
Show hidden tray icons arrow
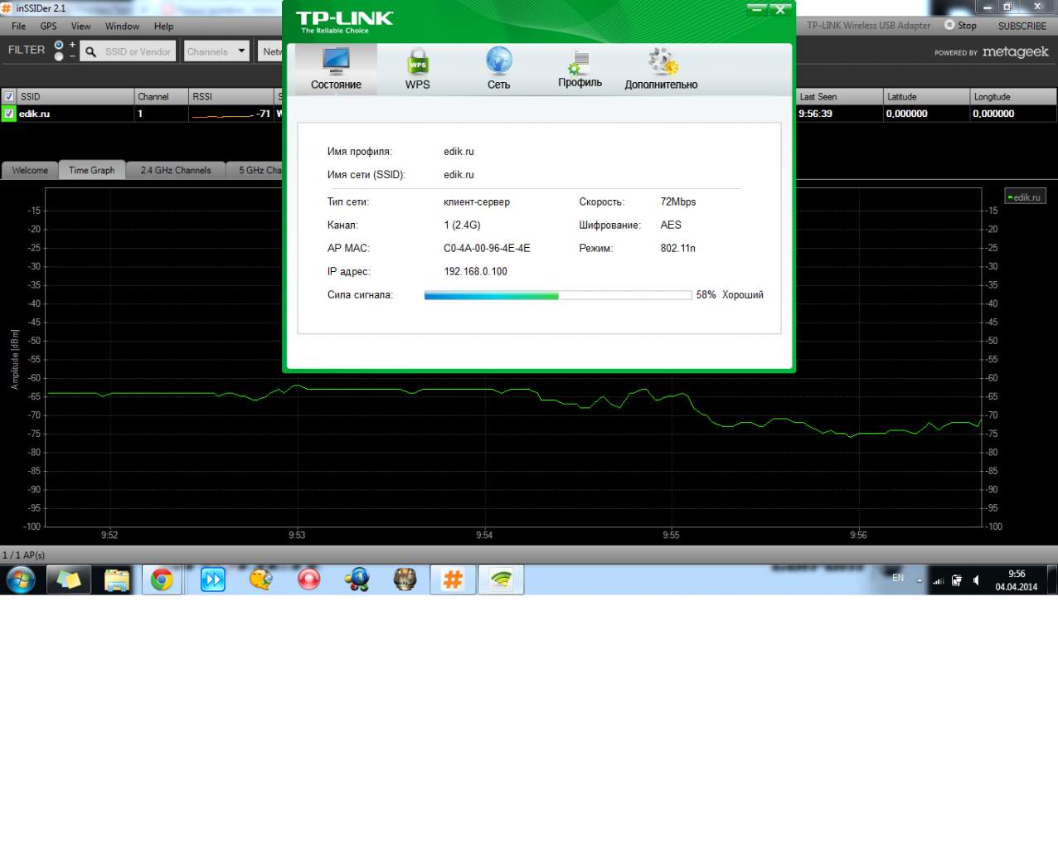[919, 580]
